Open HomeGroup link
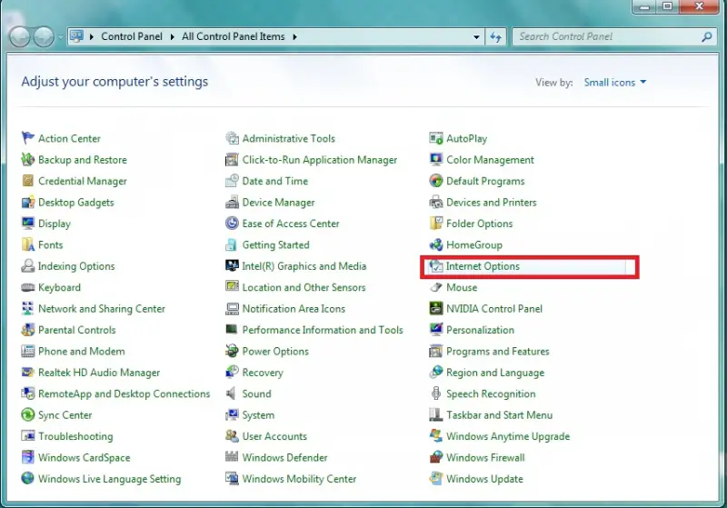The width and height of the screenshot is (727, 508). pyautogui.click(x=474, y=244)
